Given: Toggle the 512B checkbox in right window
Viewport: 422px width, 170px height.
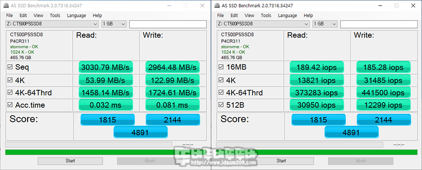Looking at the screenshot, I should point(221,105).
